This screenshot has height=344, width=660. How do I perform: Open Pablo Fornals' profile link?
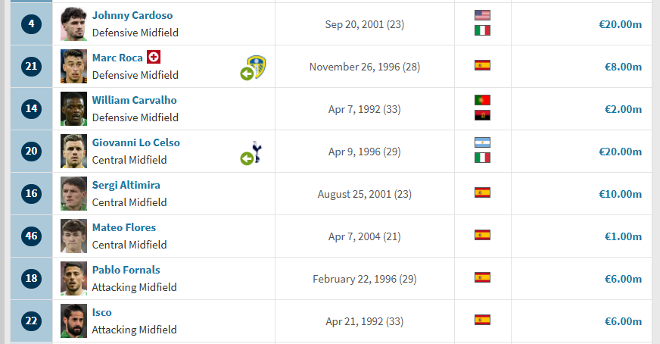tap(126, 270)
